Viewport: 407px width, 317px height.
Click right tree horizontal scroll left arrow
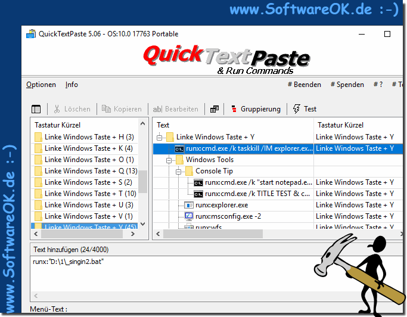[x=158, y=234]
